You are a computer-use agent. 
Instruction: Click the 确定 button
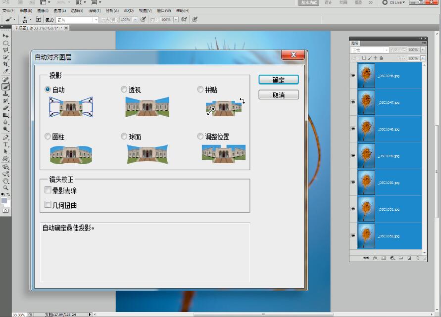tap(278, 80)
